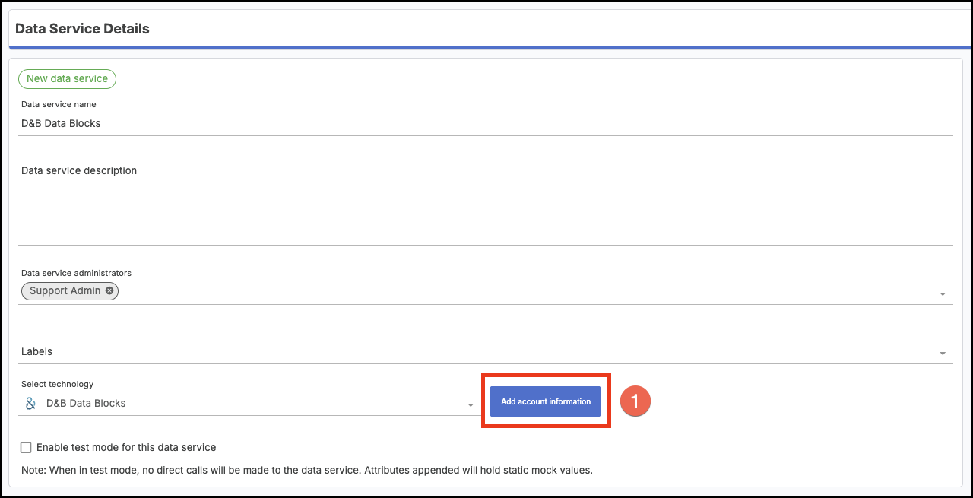The height and width of the screenshot is (498, 973).
Task: Click the Select technology label
Action: pos(57,384)
